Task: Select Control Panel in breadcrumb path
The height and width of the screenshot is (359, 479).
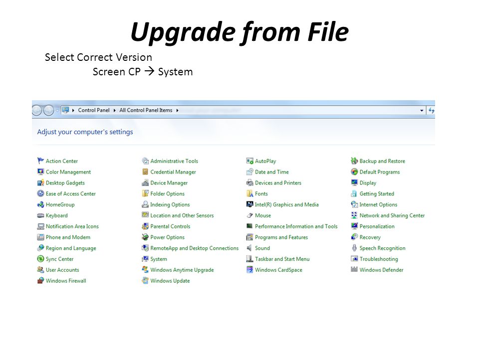Action: coord(94,110)
